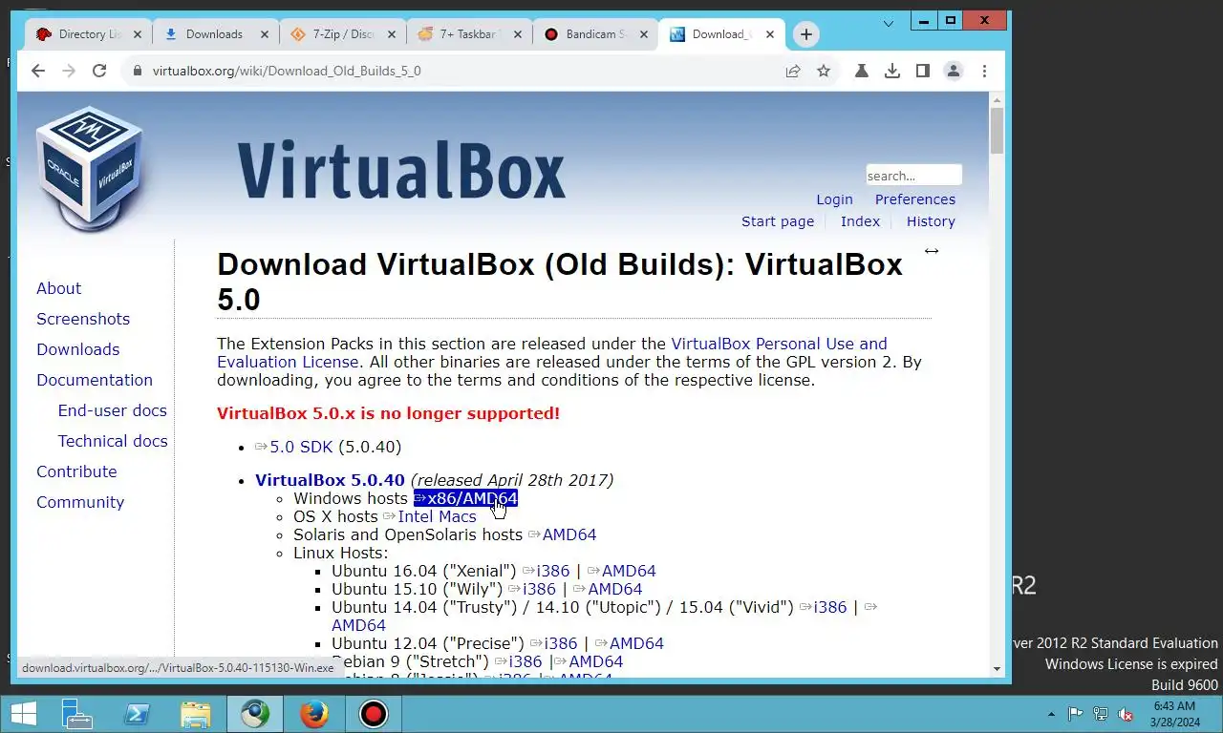Open the Chrome profile avatar
The width and height of the screenshot is (1223, 733).
pos(954,71)
